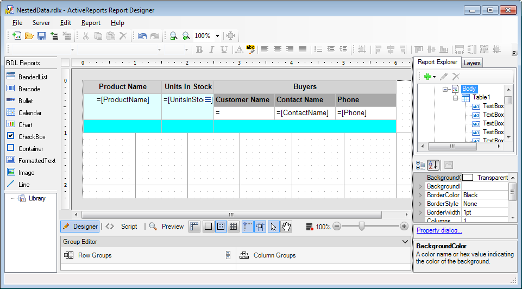Toggle the ruler display button
This screenshot has width=522, height=289.
195,227
